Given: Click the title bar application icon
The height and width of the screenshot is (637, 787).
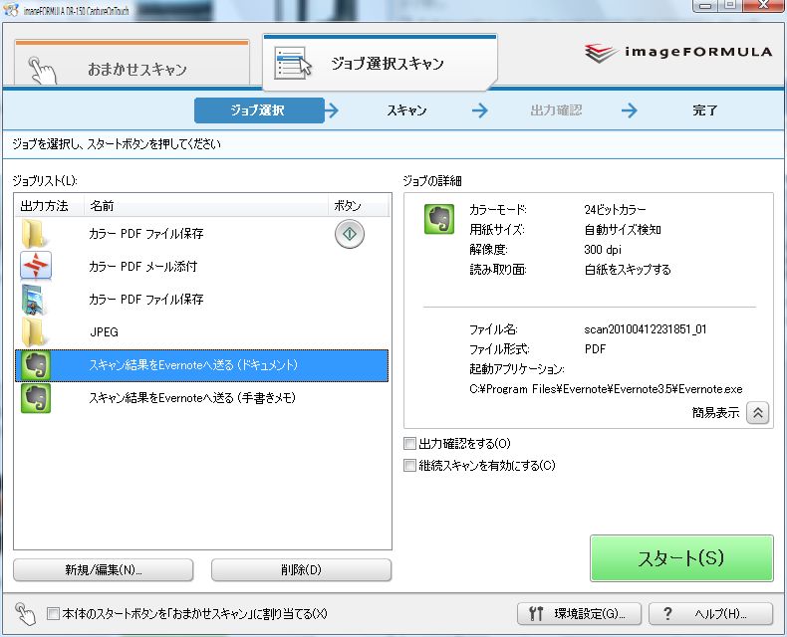Looking at the screenshot, I should (x=11, y=10).
